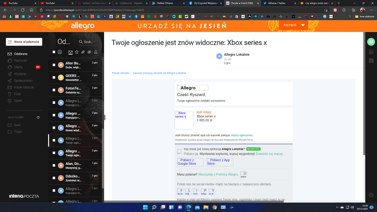Go to browser home page
This screenshot has width=377, height=212.
[x=31, y=10]
